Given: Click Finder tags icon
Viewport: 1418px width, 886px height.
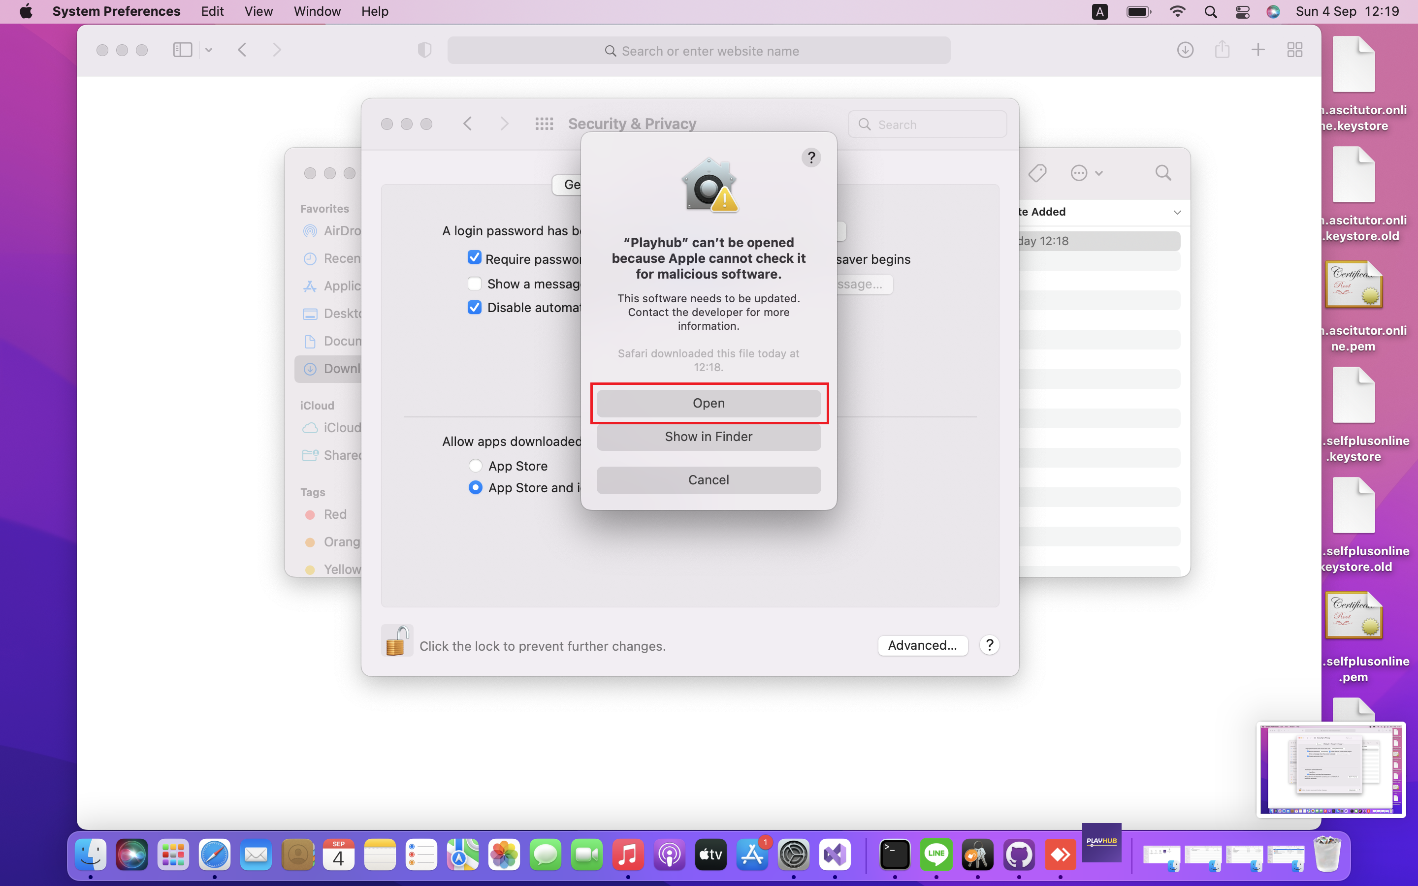Looking at the screenshot, I should pos(1037,173).
